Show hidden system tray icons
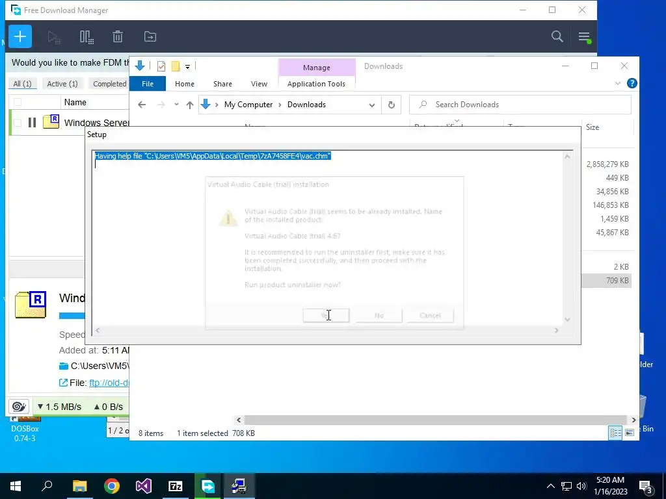The width and height of the screenshot is (666, 499). click(x=550, y=486)
